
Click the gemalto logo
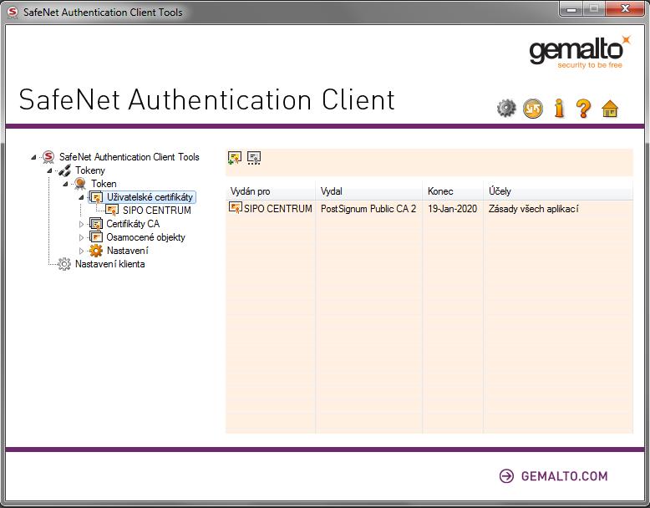[580, 53]
